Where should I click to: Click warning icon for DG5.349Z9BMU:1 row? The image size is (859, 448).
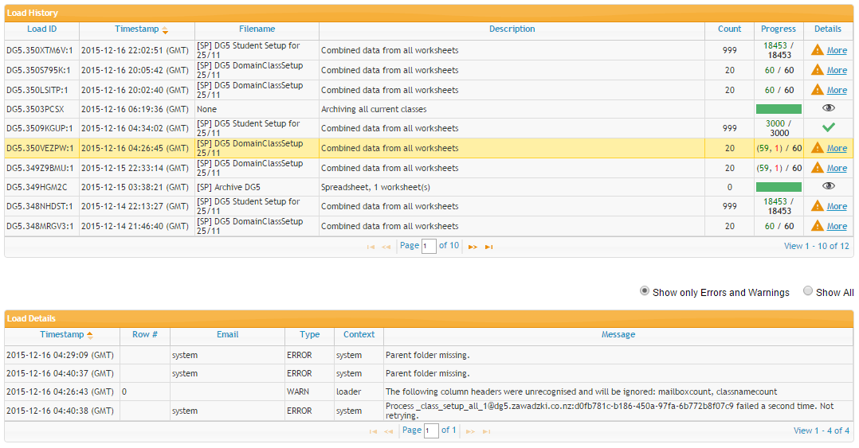pyautogui.click(x=817, y=168)
